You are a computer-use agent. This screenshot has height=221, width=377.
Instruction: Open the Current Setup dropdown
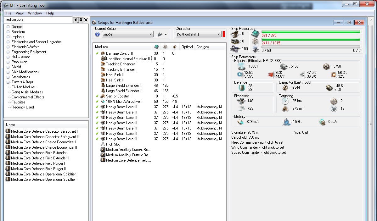point(128,34)
